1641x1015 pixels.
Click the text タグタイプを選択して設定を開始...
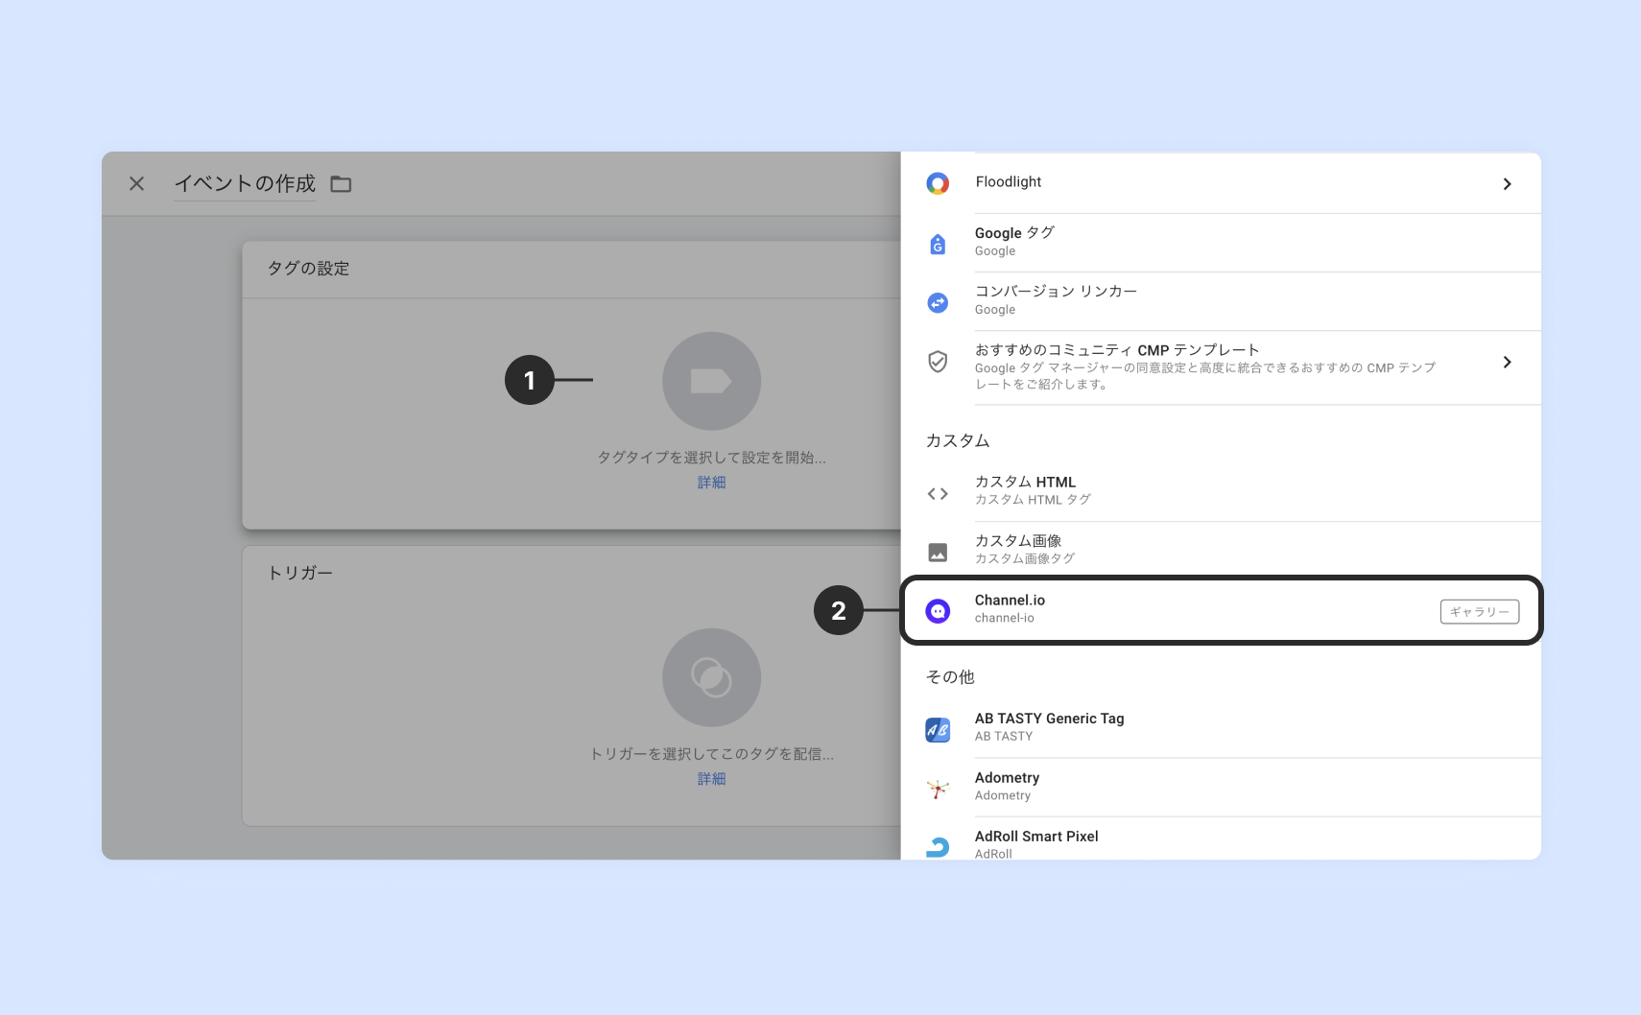(711, 458)
